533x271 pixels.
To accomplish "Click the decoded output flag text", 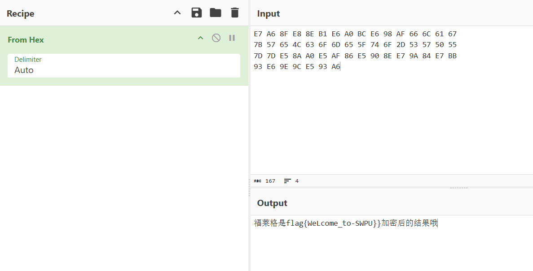I will click(346, 223).
